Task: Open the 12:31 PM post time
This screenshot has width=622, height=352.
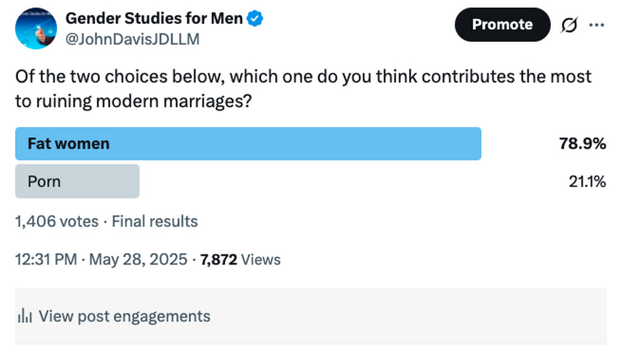Action: pos(46,260)
